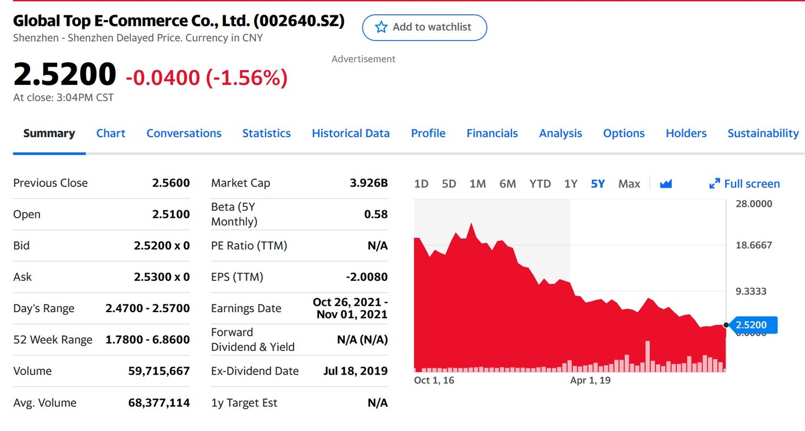Toggle the area chart type icon

[666, 184]
